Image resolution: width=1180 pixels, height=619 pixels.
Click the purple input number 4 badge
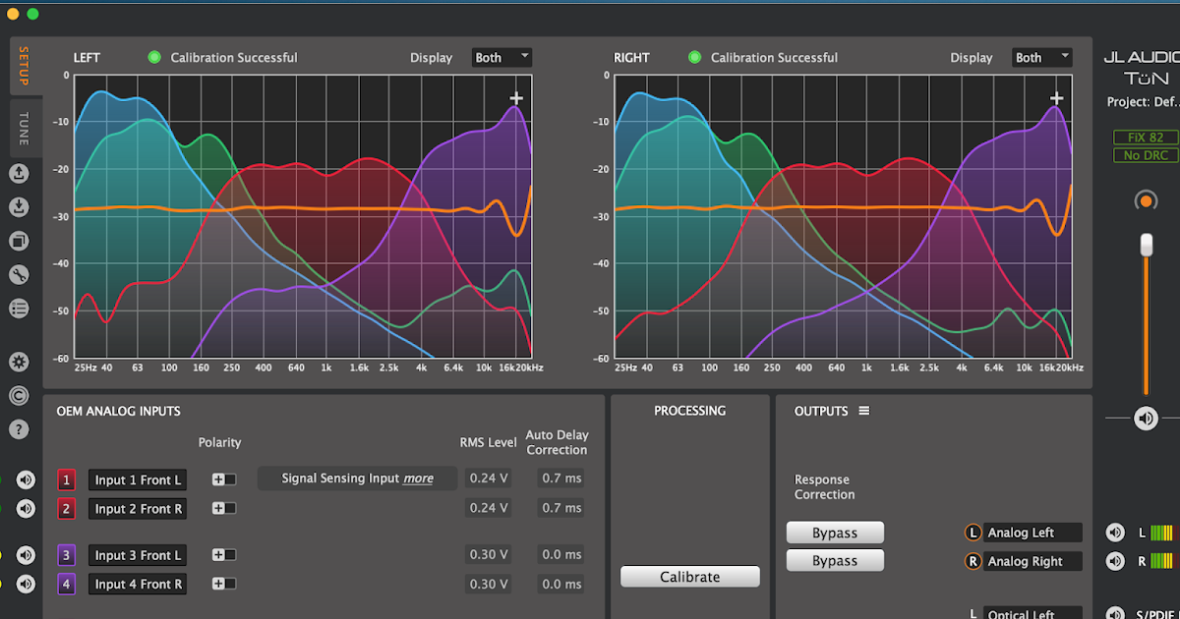(67, 585)
